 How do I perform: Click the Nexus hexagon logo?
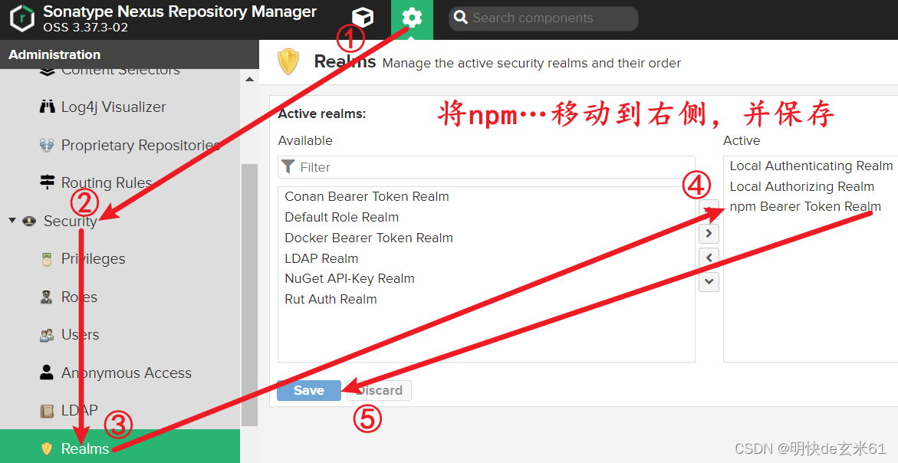point(22,19)
